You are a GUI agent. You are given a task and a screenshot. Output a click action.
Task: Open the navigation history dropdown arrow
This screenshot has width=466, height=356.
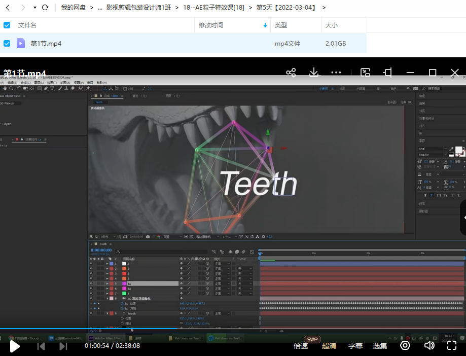point(34,8)
